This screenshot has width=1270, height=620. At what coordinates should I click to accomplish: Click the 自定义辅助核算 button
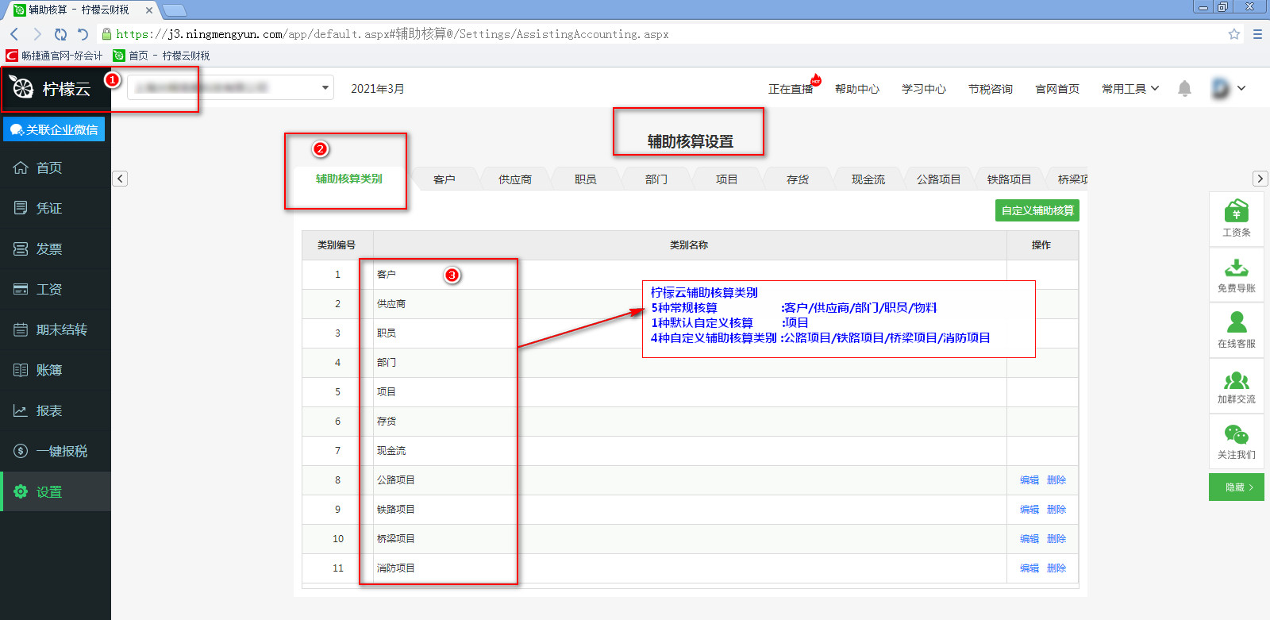coord(1037,210)
